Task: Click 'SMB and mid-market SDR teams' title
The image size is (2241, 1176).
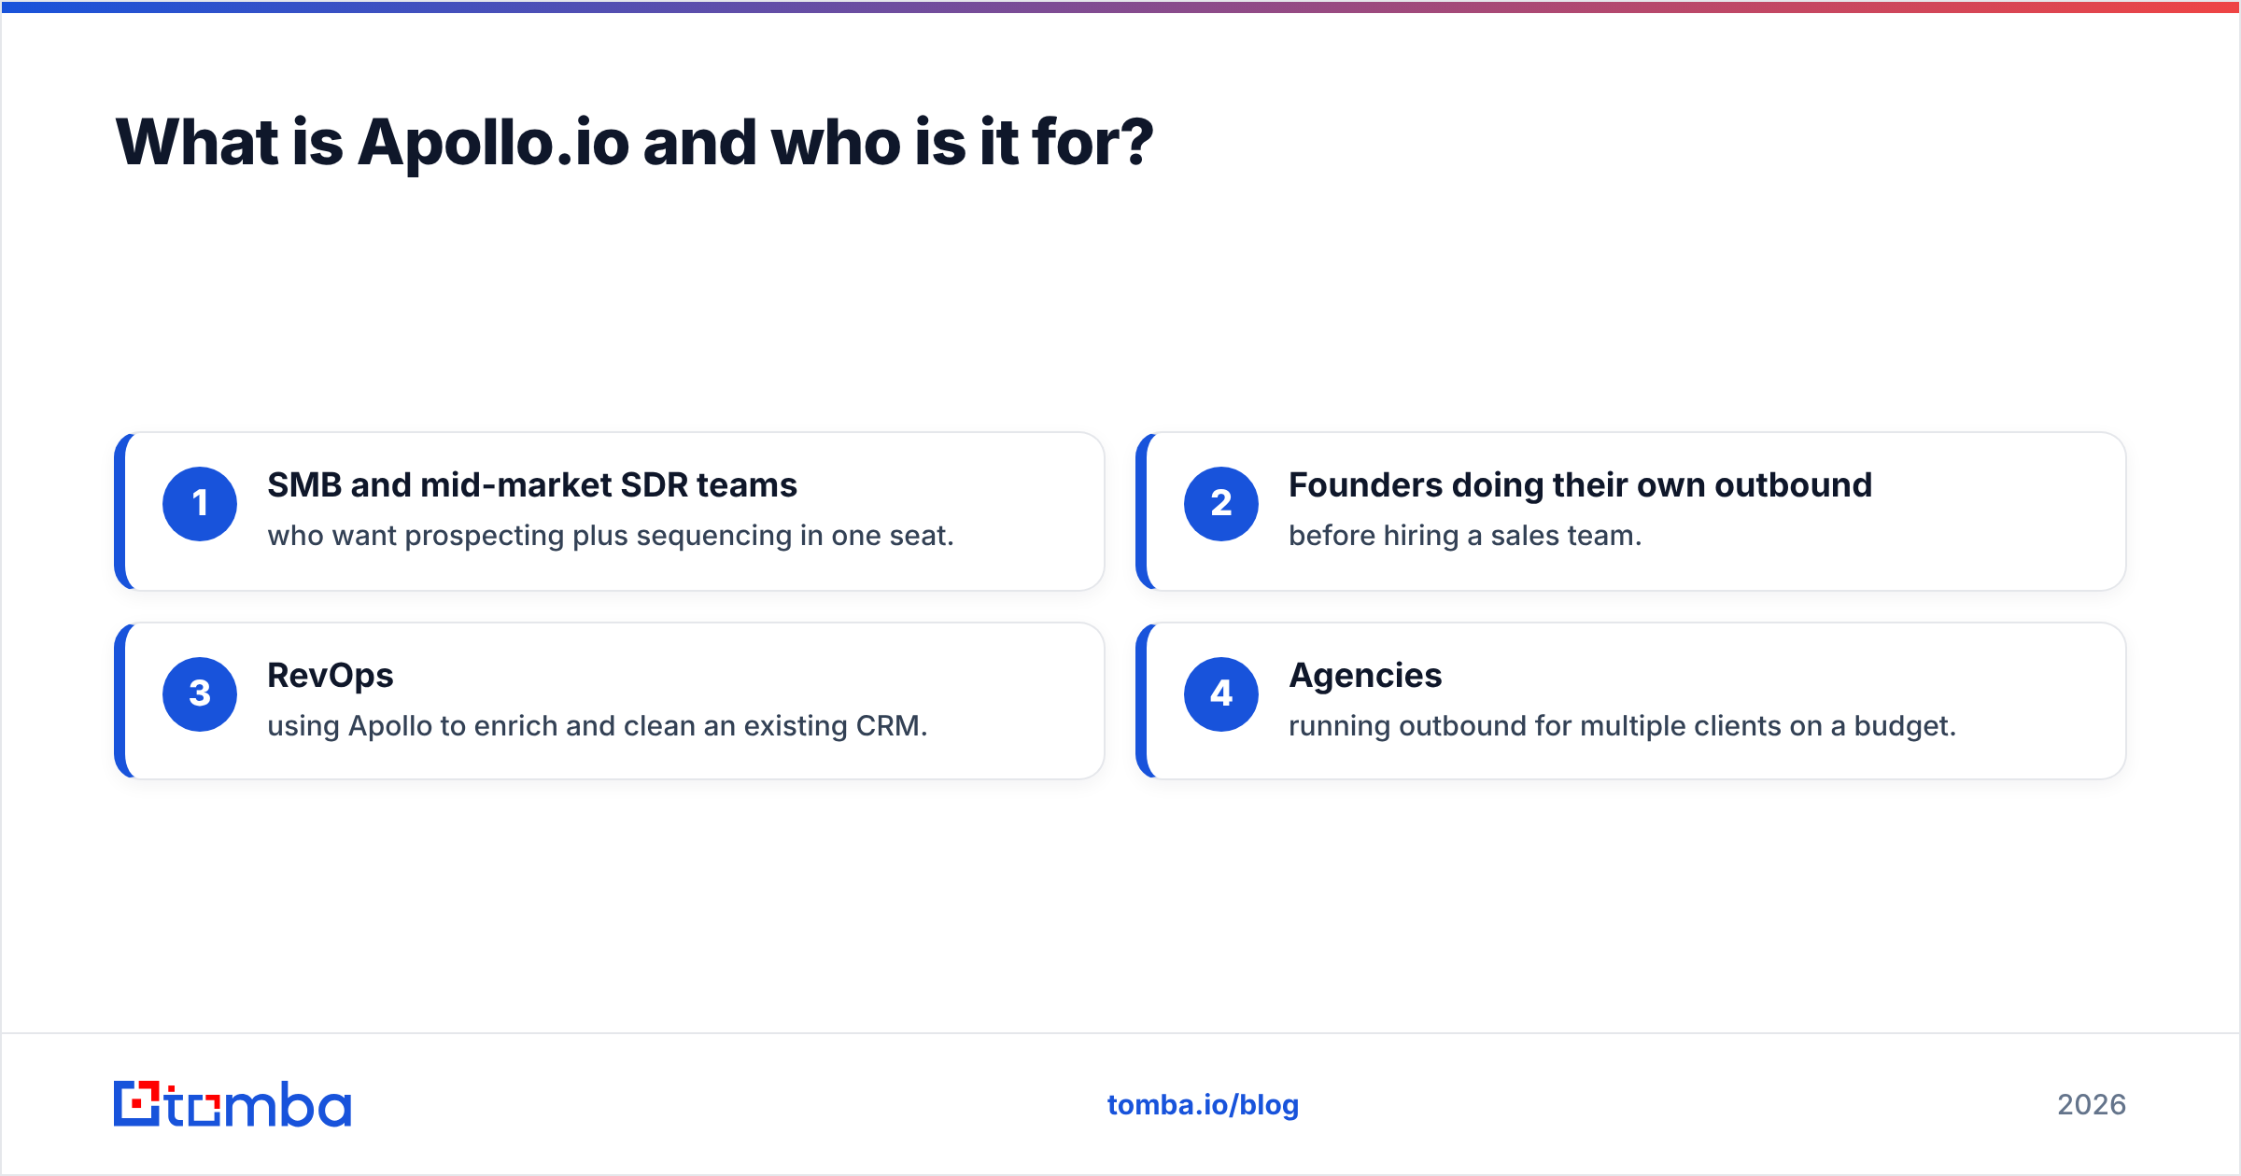Action: pos(532,485)
